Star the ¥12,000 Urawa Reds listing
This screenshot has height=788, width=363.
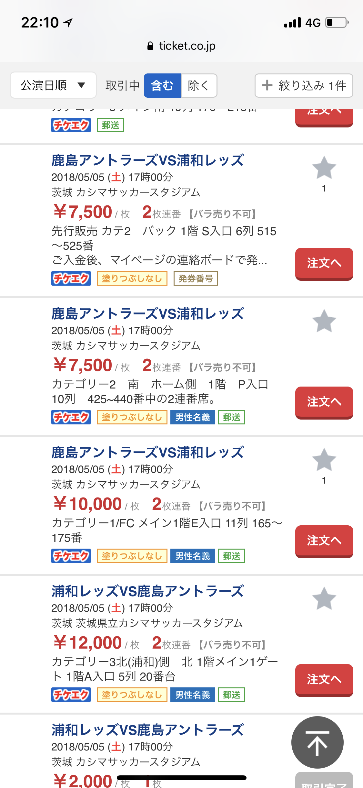tap(324, 598)
